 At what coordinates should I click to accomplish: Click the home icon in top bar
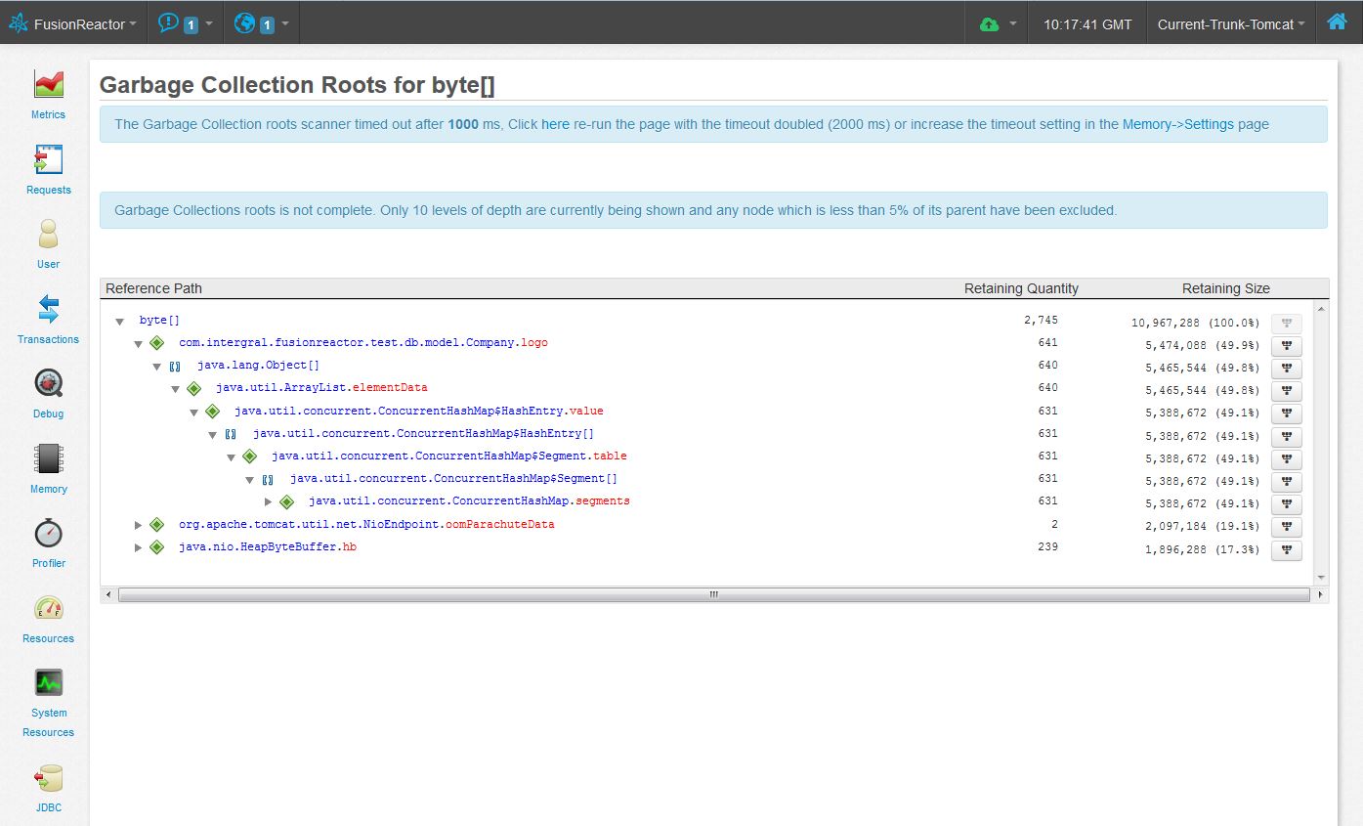[x=1337, y=22]
